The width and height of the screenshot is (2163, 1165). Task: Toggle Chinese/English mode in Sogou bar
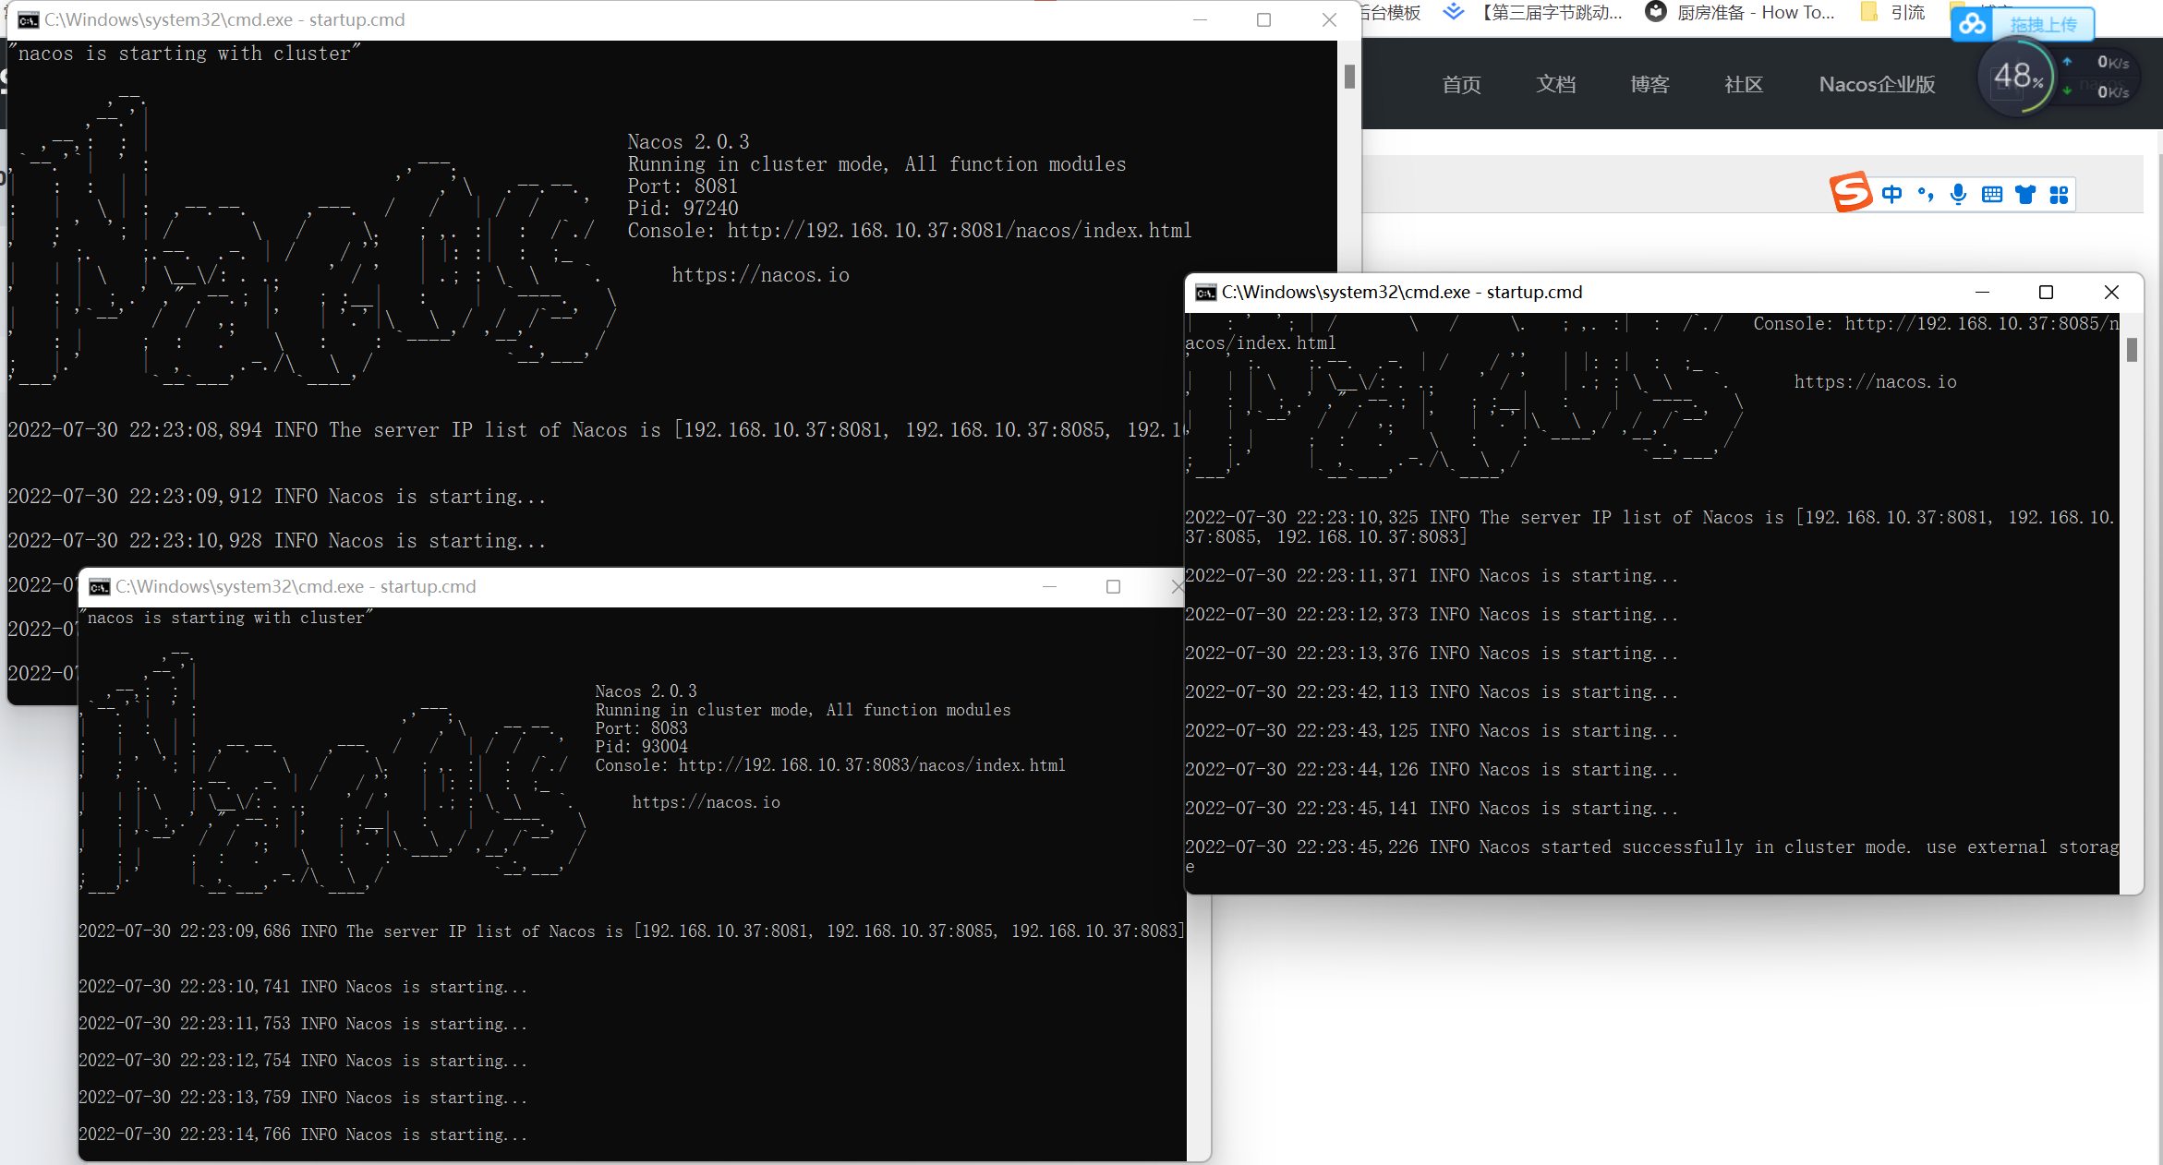coord(1891,194)
